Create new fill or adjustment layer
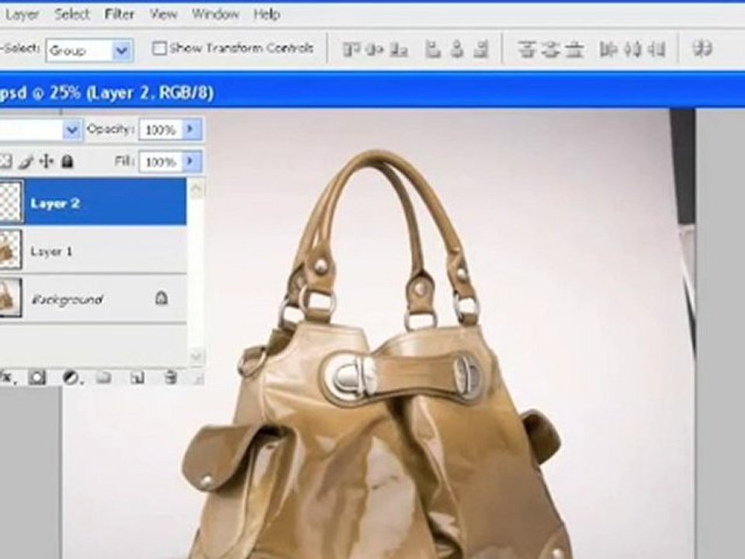The height and width of the screenshot is (559, 745). [x=71, y=378]
